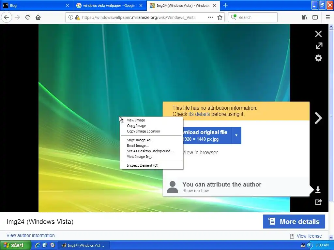Click the page scrollbar down arrow

331,237
